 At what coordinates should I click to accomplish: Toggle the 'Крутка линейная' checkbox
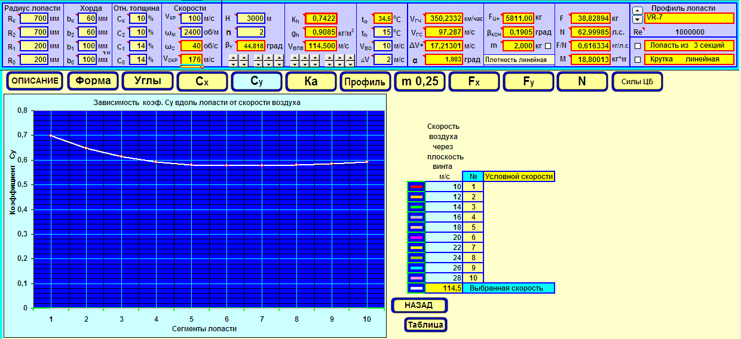pyautogui.click(x=638, y=60)
